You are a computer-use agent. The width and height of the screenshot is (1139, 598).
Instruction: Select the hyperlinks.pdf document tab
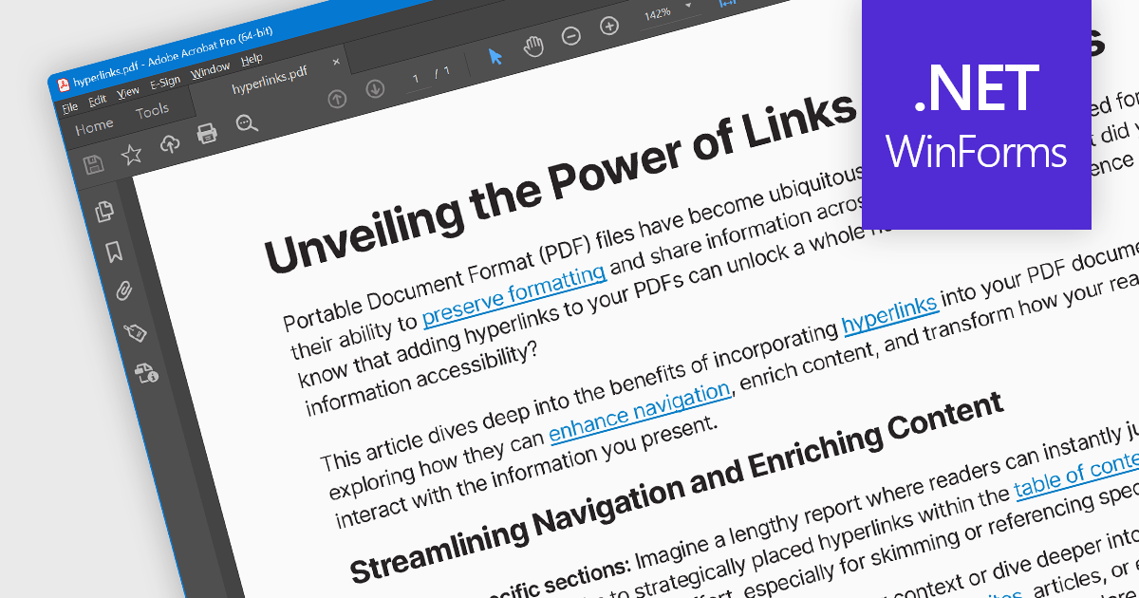[270, 83]
